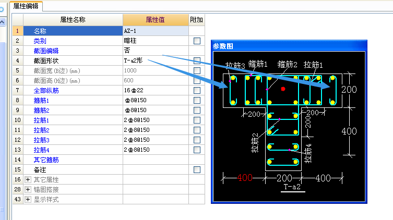Click the 拉筋4 property name
This screenshot has width=393, height=220.
click(41, 150)
